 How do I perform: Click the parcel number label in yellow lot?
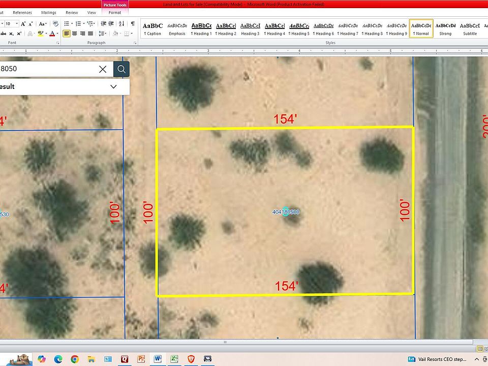click(286, 212)
